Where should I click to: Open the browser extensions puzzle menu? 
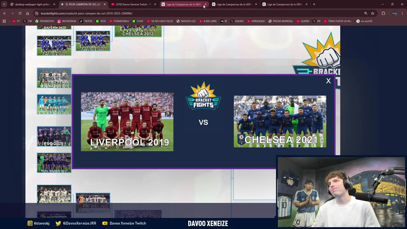(x=383, y=13)
